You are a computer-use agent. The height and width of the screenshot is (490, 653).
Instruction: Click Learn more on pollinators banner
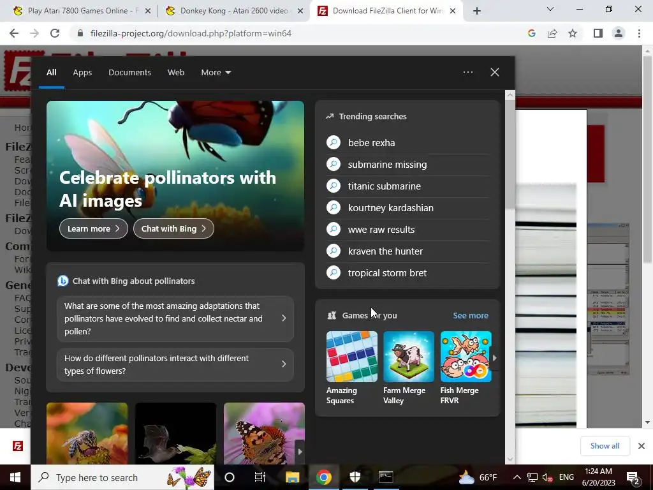(x=94, y=229)
